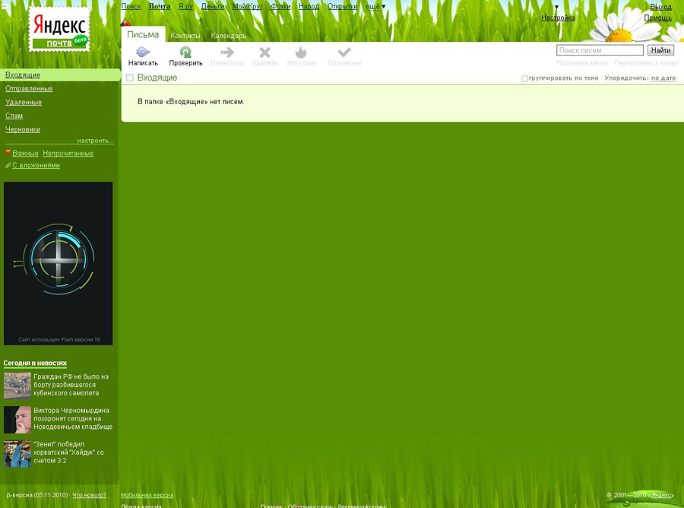Screen dimensions: 684x508
Task: Switch to the Письма tab
Action: click(143, 34)
